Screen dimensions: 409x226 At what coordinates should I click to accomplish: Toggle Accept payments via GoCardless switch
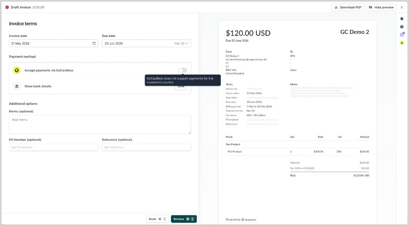(183, 70)
